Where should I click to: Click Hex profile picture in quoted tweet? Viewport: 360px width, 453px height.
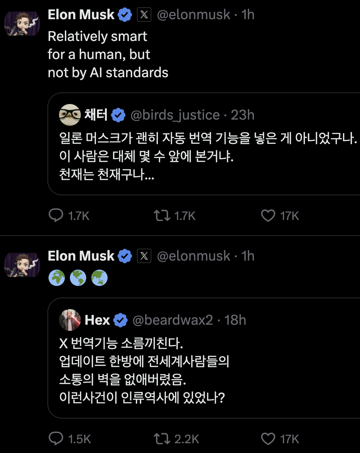(70, 320)
